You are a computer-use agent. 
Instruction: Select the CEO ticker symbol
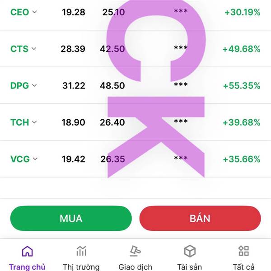(x=19, y=12)
